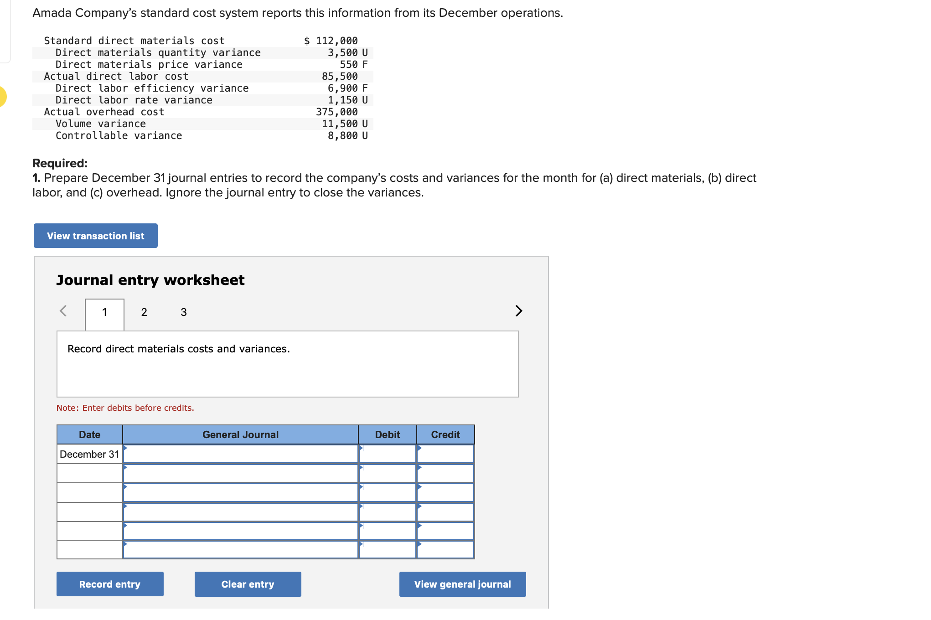Open View general journal
The width and height of the screenshot is (931, 620).
462,584
